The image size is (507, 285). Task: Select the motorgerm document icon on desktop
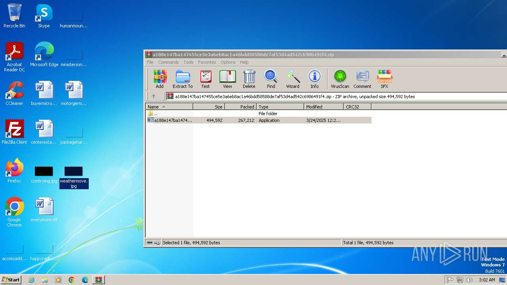coord(74,93)
